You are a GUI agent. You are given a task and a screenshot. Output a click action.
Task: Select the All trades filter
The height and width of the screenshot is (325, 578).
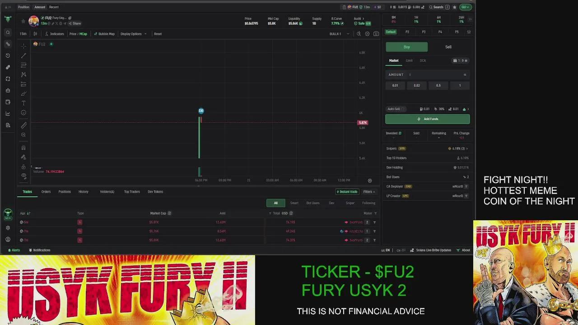tap(276, 203)
